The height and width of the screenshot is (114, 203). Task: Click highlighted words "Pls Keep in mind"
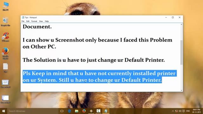click(x=45, y=73)
